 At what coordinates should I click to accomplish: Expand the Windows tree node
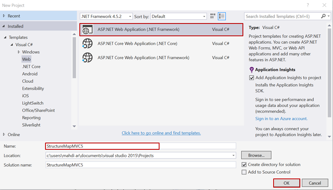pyautogui.click(x=19, y=52)
